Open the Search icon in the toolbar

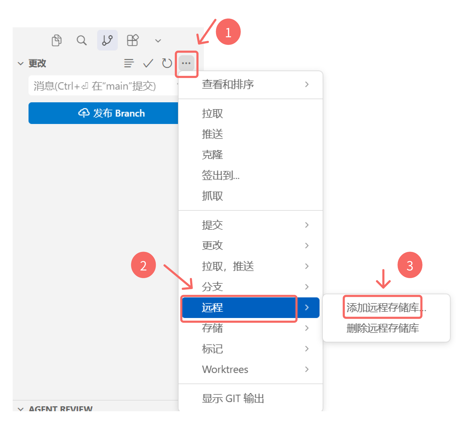click(x=82, y=40)
